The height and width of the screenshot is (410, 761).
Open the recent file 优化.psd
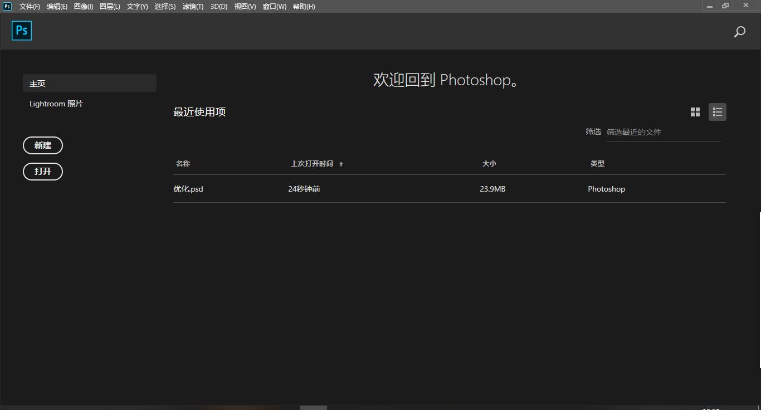tap(188, 189)
